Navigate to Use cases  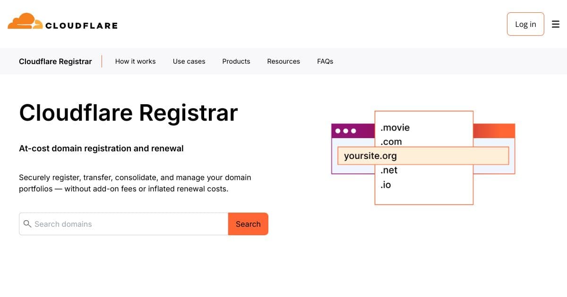189,61
